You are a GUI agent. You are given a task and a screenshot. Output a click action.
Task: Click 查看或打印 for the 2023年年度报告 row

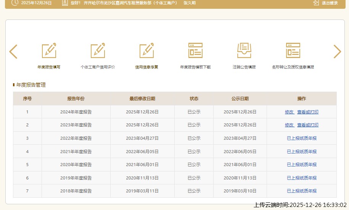[308, 125]
